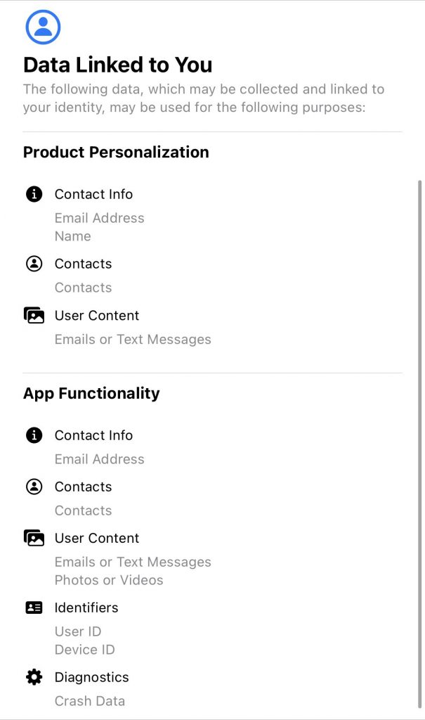Viewport: 425px width, 720px height.
Task: Select Email Address under Product Personalization Contact Info
Action: click(99, 218)
